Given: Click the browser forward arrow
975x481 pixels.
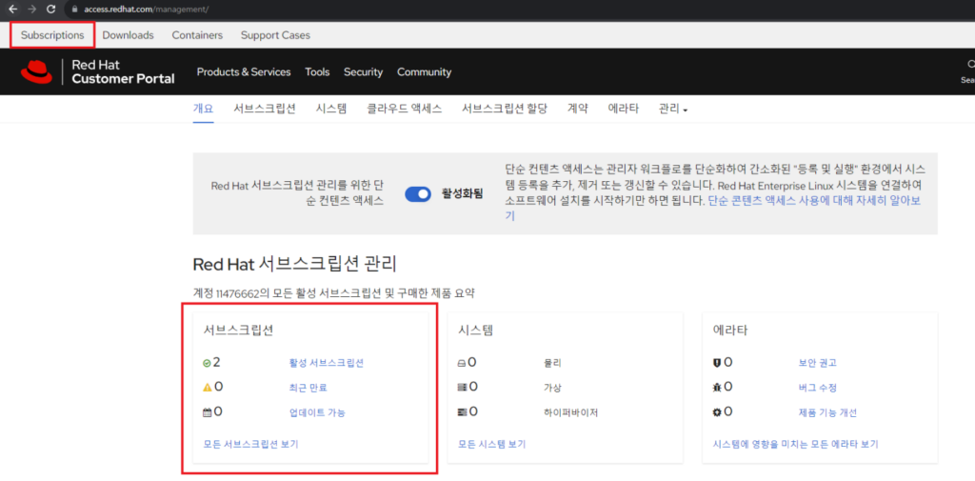Looking at the screenshot, I should pyautogui.click(x=31, y=10).
